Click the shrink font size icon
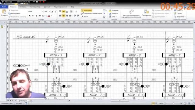This screenshot has width=195, height=110. pyautogui.click(x=55, y=12)
